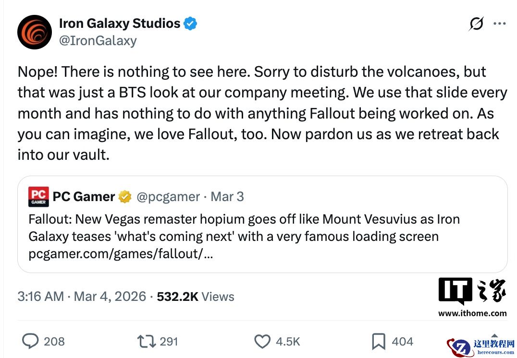
Task: Like the tweet with the heart icon
Action: [262, 341]
